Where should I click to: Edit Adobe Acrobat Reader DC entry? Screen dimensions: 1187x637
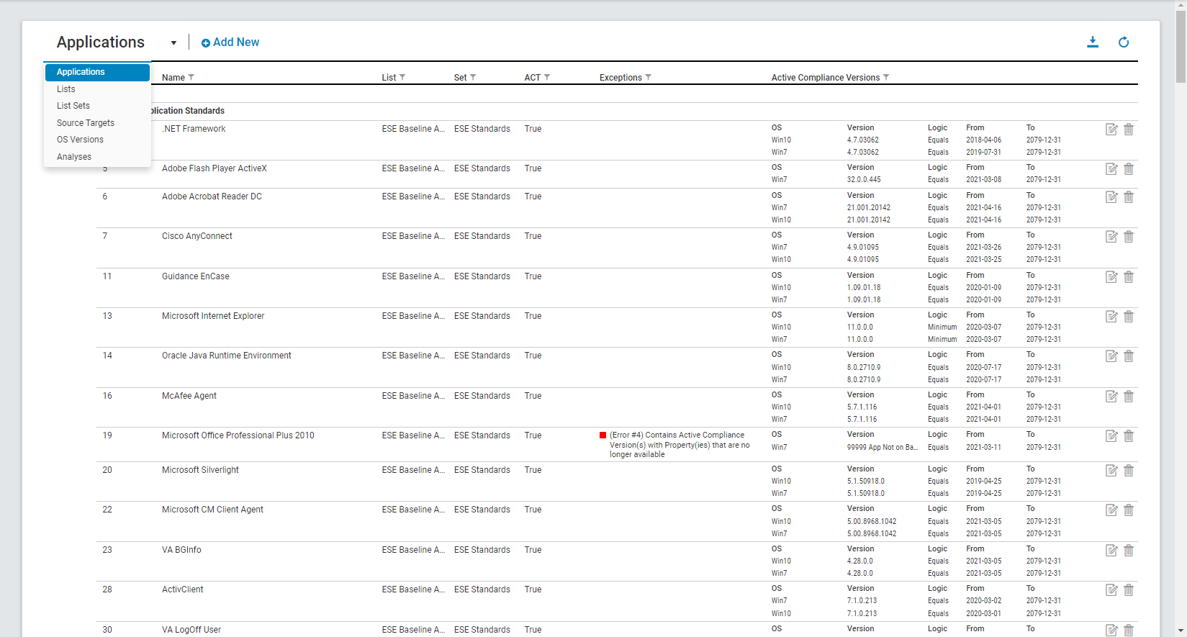coord(1111,197)
